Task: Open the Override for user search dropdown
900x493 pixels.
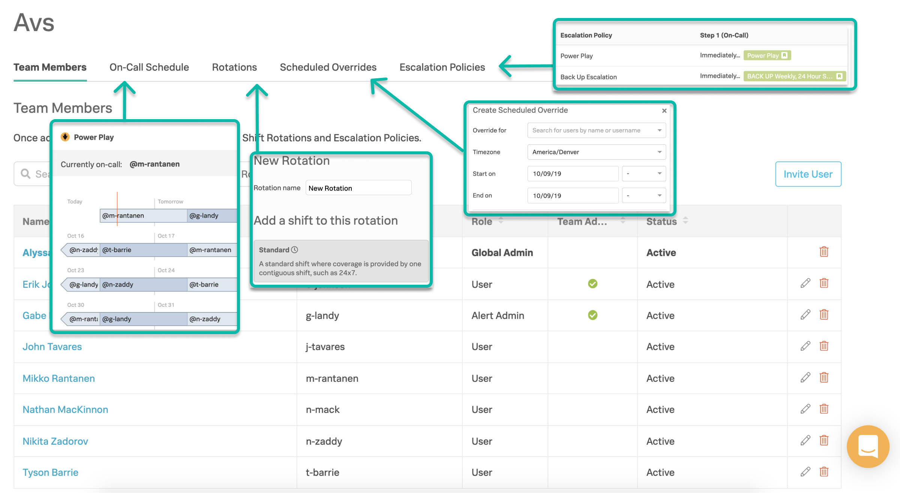Action: [x=596, y=130]
